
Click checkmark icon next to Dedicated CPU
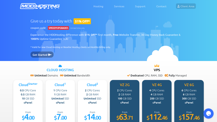coord(129,75)
